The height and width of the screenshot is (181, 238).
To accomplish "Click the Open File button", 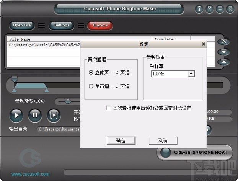I will point(22,25).
